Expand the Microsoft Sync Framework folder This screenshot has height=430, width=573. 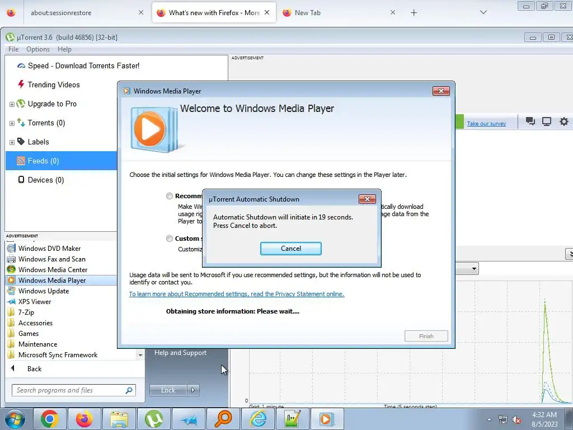(58, 354)
